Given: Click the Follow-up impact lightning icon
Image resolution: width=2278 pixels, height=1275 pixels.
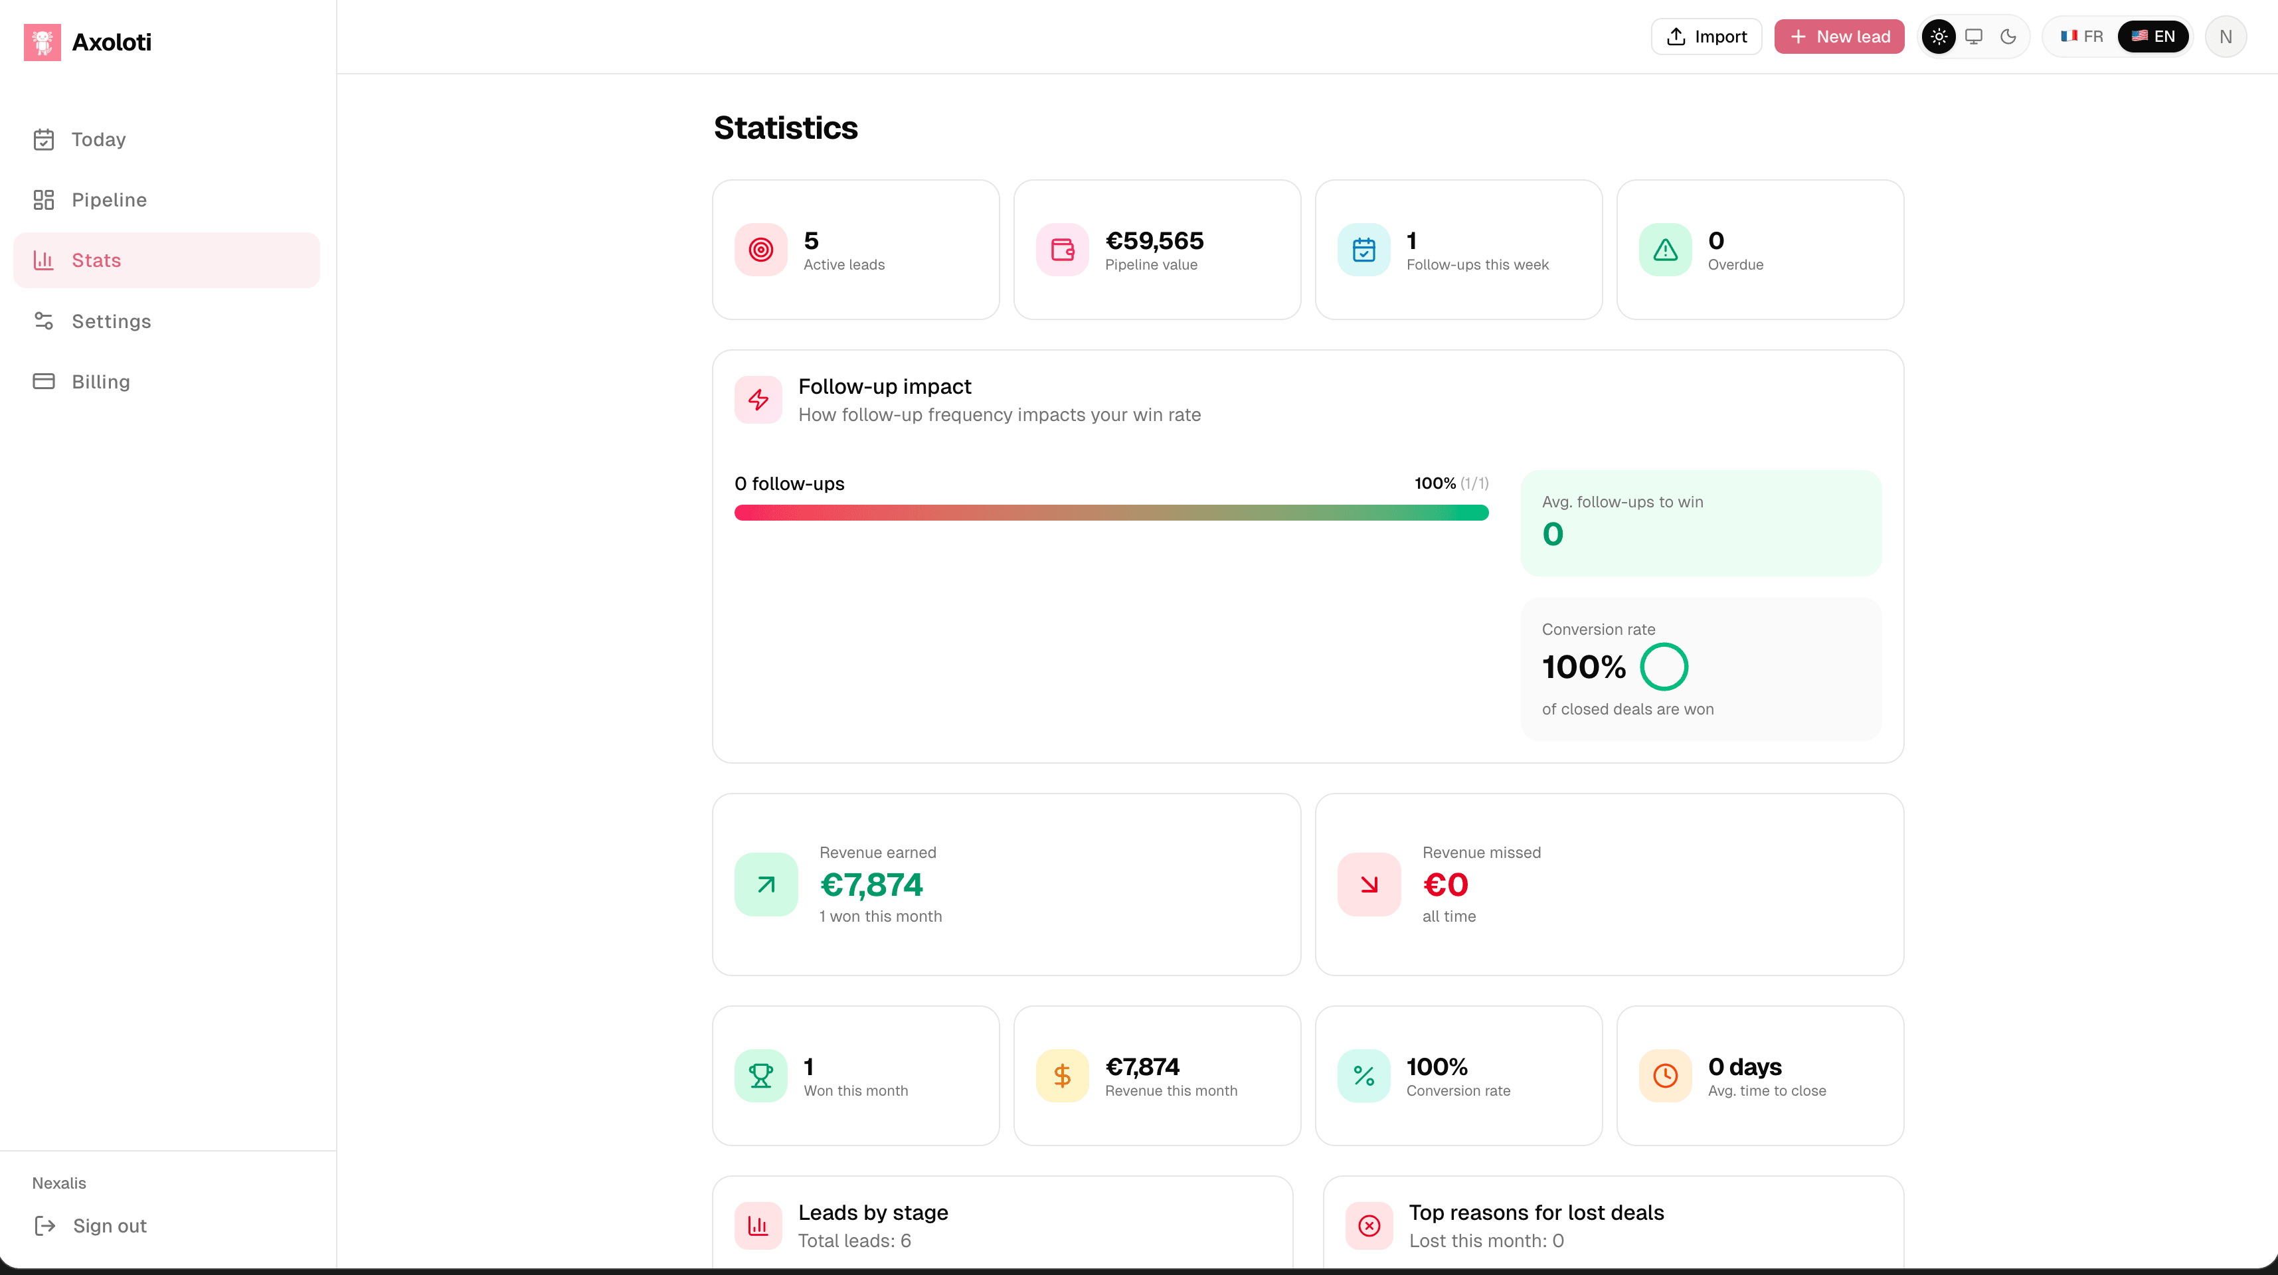Looking at the screenshot, I should tap(758, 400).
